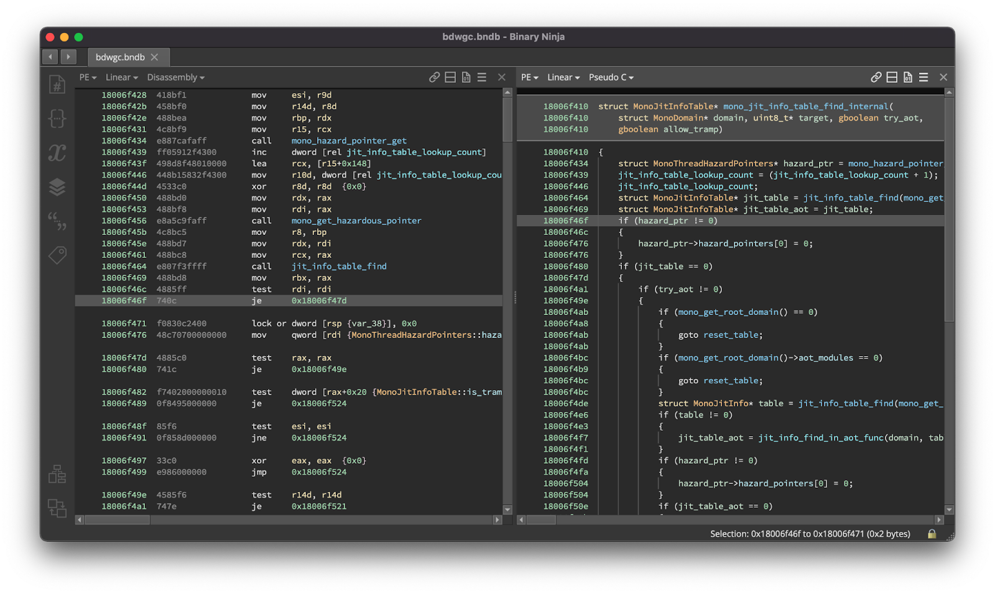Open the Stack layers sidebar icon

pyautogui.click(x=57, y=187)
